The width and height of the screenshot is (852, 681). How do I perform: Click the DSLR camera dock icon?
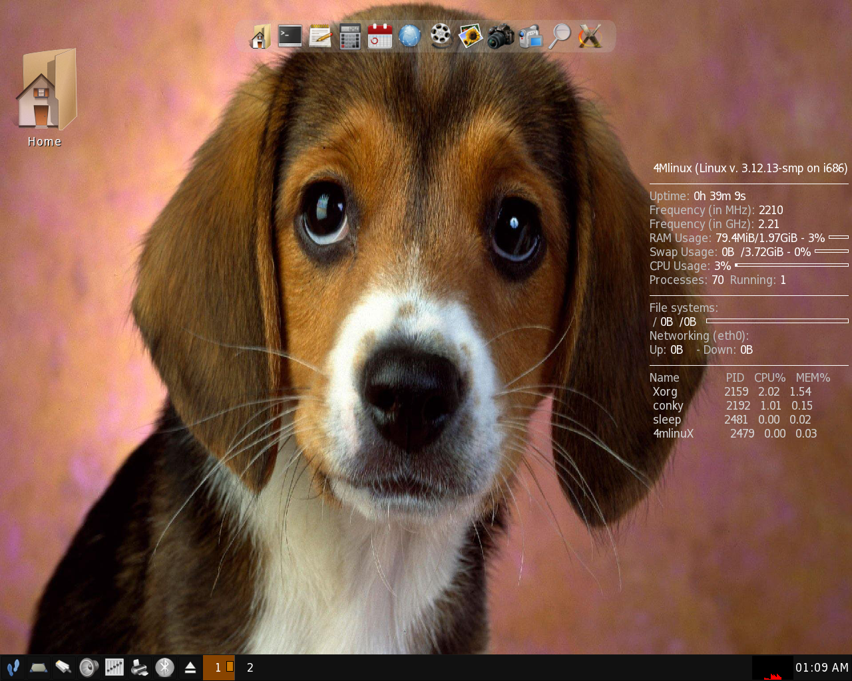pyautogui.click(x=500, y=36)
